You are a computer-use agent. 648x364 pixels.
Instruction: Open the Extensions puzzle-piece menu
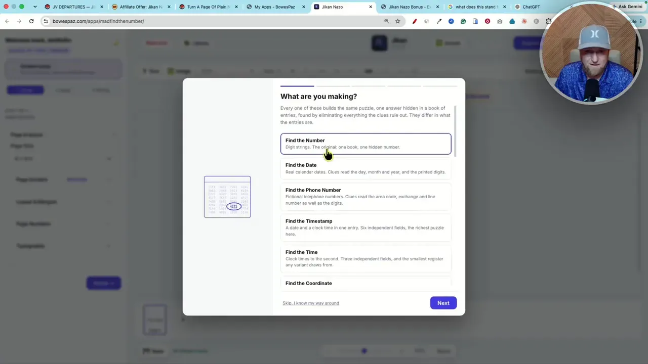548,21
